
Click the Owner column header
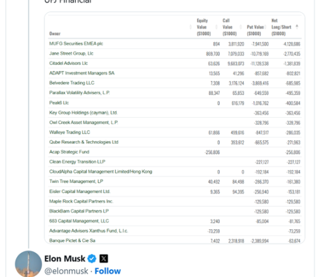coord(55,34)
